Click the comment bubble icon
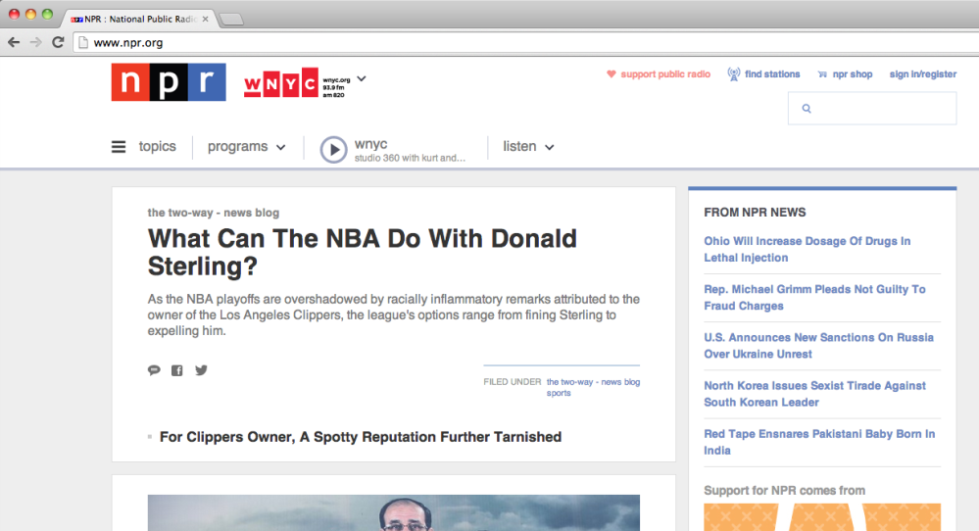 click(154, 370)
